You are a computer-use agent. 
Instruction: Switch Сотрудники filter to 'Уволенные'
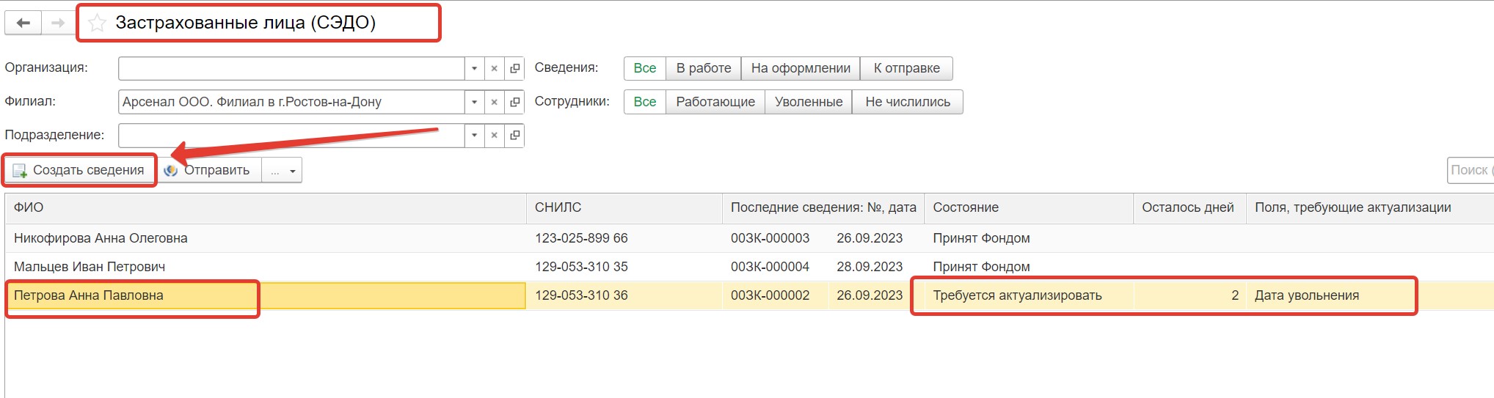coord(808,102)
